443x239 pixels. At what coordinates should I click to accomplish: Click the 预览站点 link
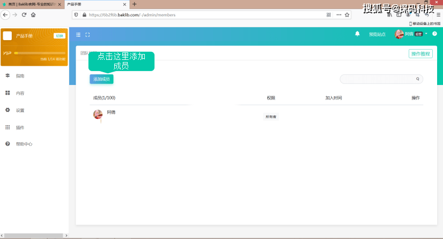click(x=377, y=34)
